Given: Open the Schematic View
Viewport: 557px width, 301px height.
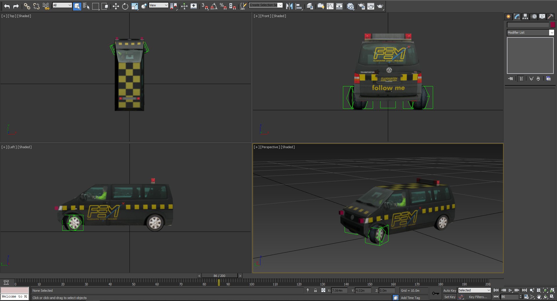Looking at the screenshot, I should click(339, 6).
